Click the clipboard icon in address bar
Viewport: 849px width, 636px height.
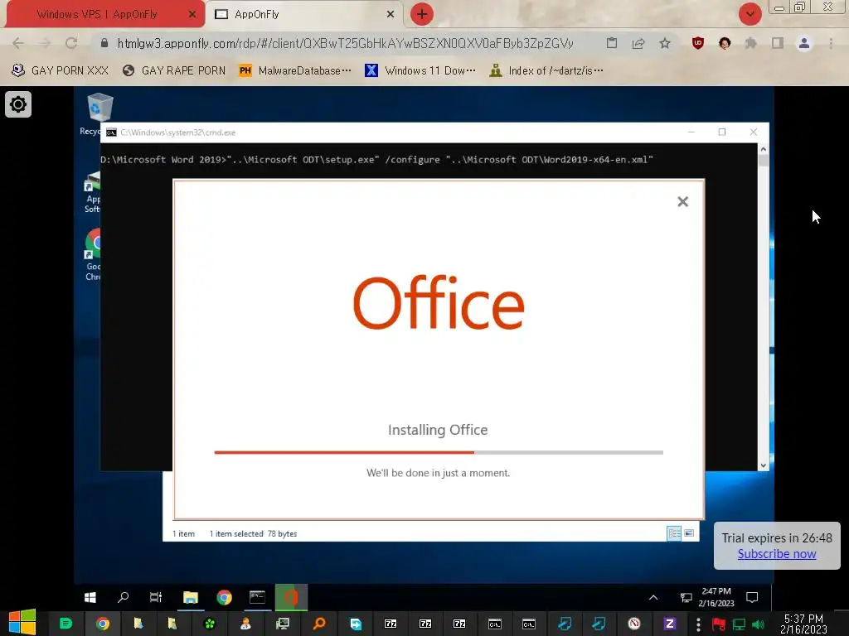612,43
